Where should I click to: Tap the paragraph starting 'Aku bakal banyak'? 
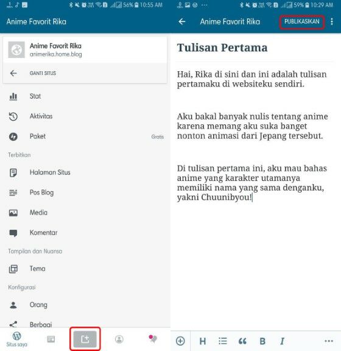252,126
